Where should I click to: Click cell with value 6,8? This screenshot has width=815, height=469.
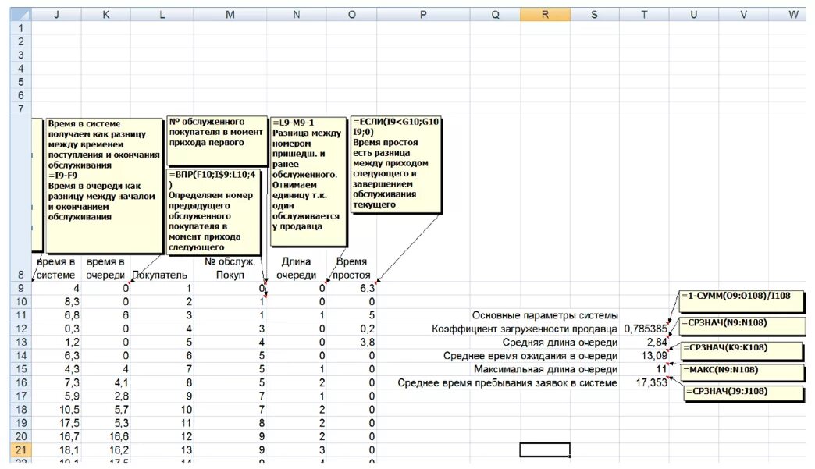[x=56, y=315]
